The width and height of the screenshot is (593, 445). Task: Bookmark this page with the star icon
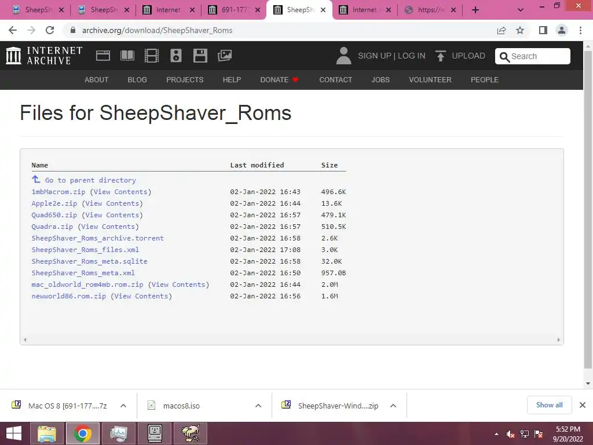[x=520, y=30]
